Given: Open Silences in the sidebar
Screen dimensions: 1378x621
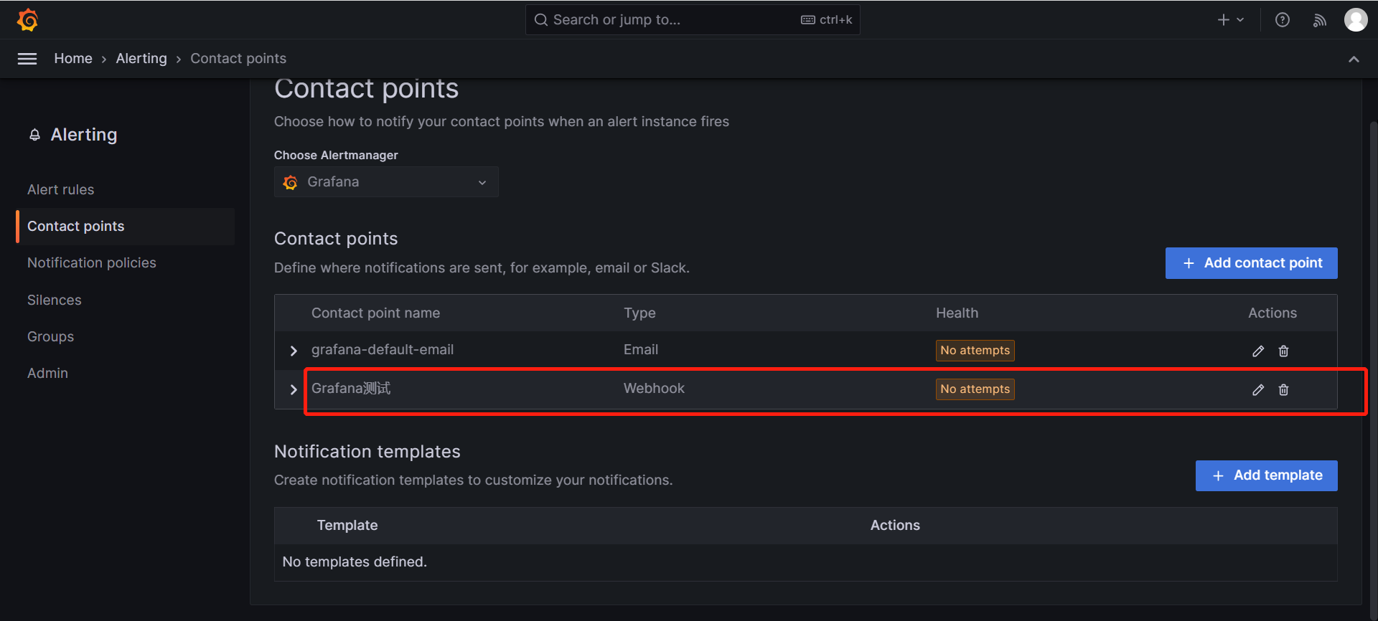Looking at the screenshot, I should pyautogui.click(x=55, y=300).
